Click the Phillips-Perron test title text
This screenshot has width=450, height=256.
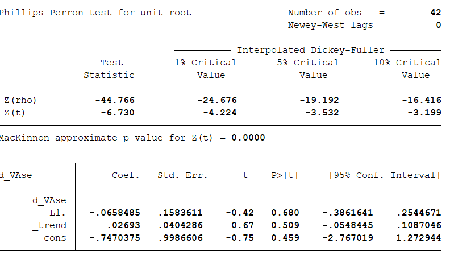[95, 13]
